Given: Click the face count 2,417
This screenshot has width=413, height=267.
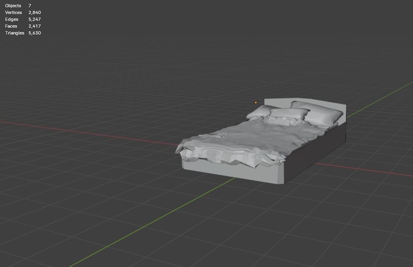Looking at the screenshot, I should 34,26.
